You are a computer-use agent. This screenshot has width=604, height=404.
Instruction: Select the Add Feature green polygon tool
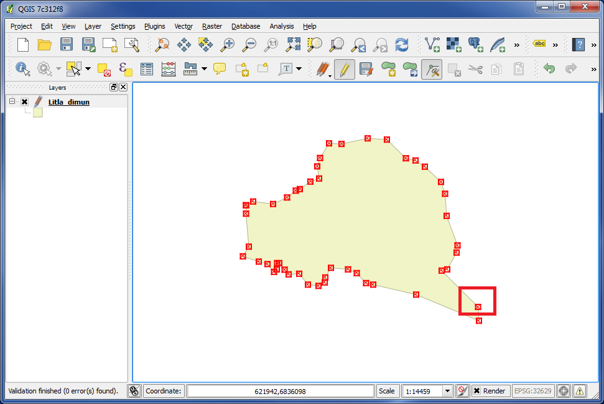[x=388, y=69]
